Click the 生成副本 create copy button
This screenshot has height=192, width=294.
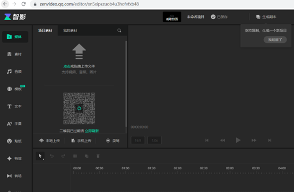(x=266, y=17)
